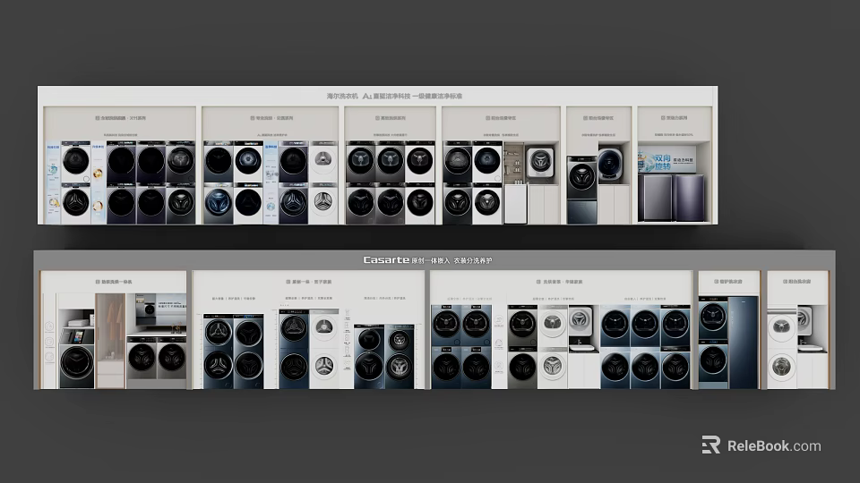Click the top-left washer in upper display wall
This screenshot has width=860, height=483.
click(x=75, y=162)
